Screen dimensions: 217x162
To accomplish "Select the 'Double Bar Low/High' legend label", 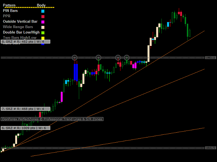I will point(21,32).
